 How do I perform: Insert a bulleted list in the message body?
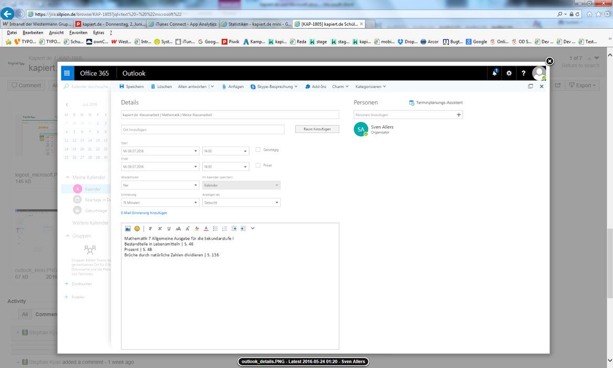[x=215, y=228]
